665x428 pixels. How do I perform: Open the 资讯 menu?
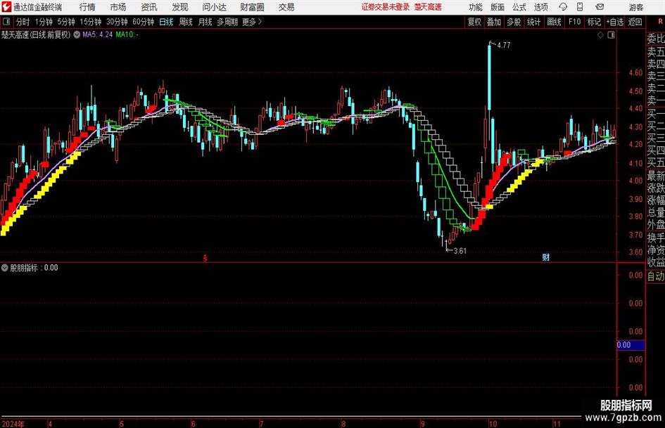(x=149, y=7)
